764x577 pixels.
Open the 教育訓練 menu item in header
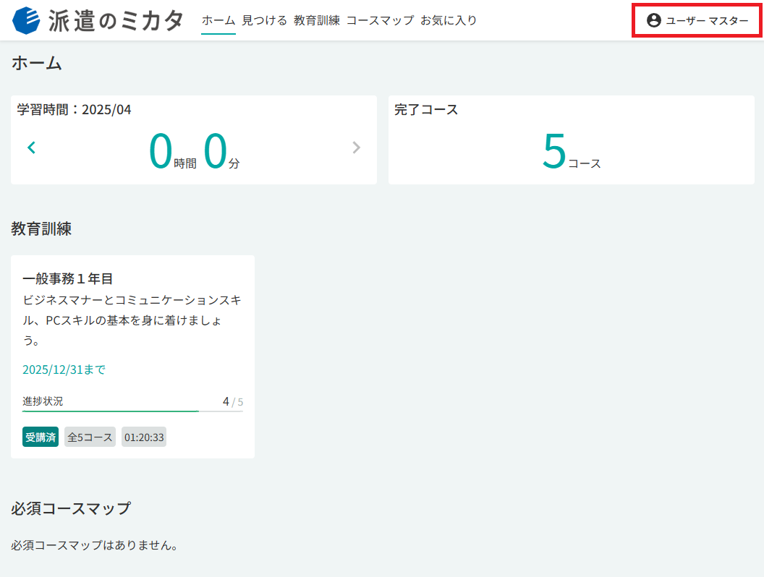pos(317,20)
